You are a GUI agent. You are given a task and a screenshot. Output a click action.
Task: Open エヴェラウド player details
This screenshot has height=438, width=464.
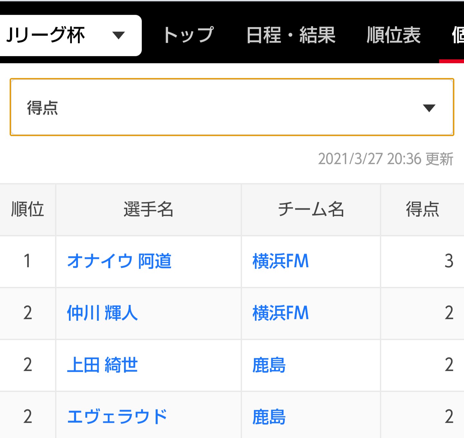point(117,417)
